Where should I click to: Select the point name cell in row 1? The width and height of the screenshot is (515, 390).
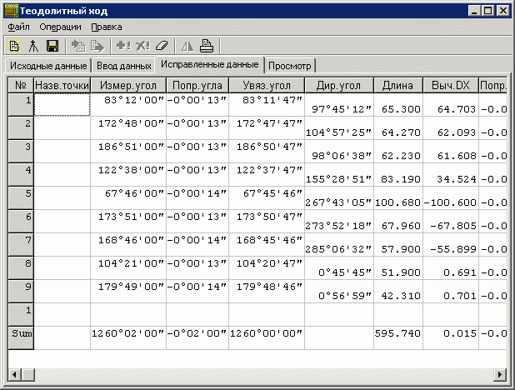(x=62, y=104)
